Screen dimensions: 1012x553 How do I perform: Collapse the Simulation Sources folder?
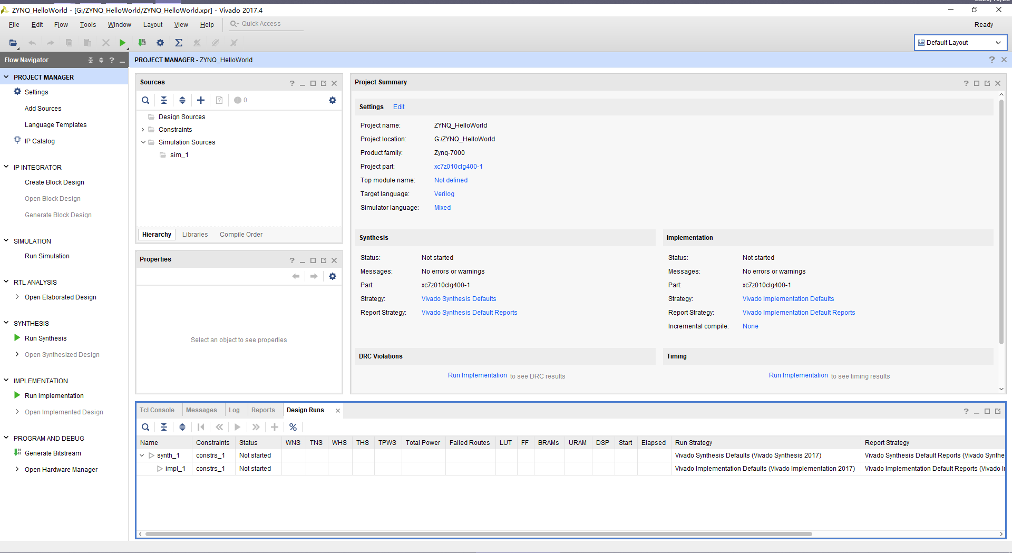coord(143,142)
